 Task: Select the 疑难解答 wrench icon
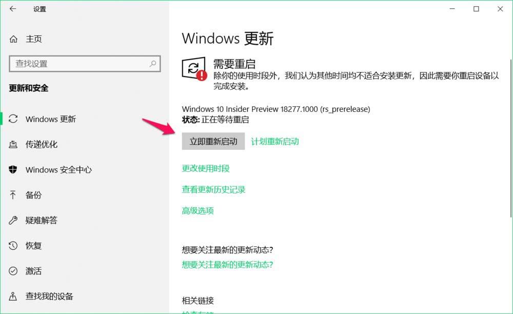[x=13, y=220]
